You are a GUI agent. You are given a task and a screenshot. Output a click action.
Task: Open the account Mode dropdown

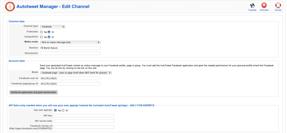(x=76, y=73)
